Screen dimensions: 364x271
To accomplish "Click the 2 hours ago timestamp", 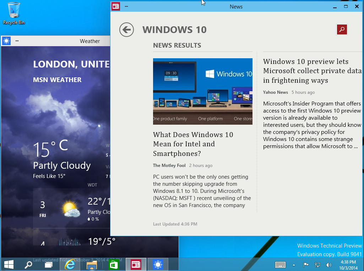I will 201,166.
